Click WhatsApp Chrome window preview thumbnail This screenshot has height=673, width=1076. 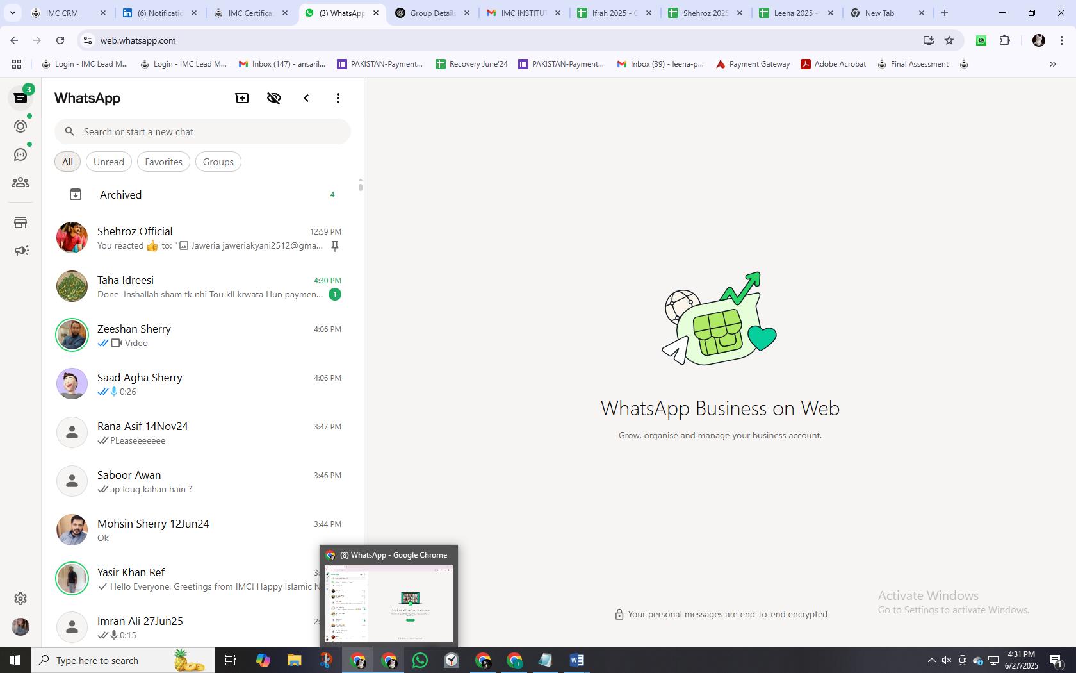point(389,604)
